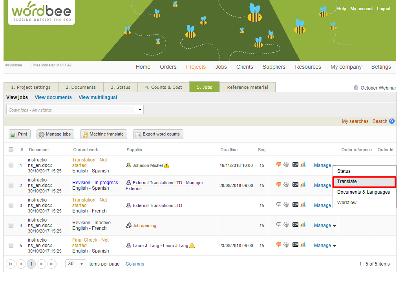Tick the checkbox for job 2
Screen dimensions: 415x284
pos(11,185)
